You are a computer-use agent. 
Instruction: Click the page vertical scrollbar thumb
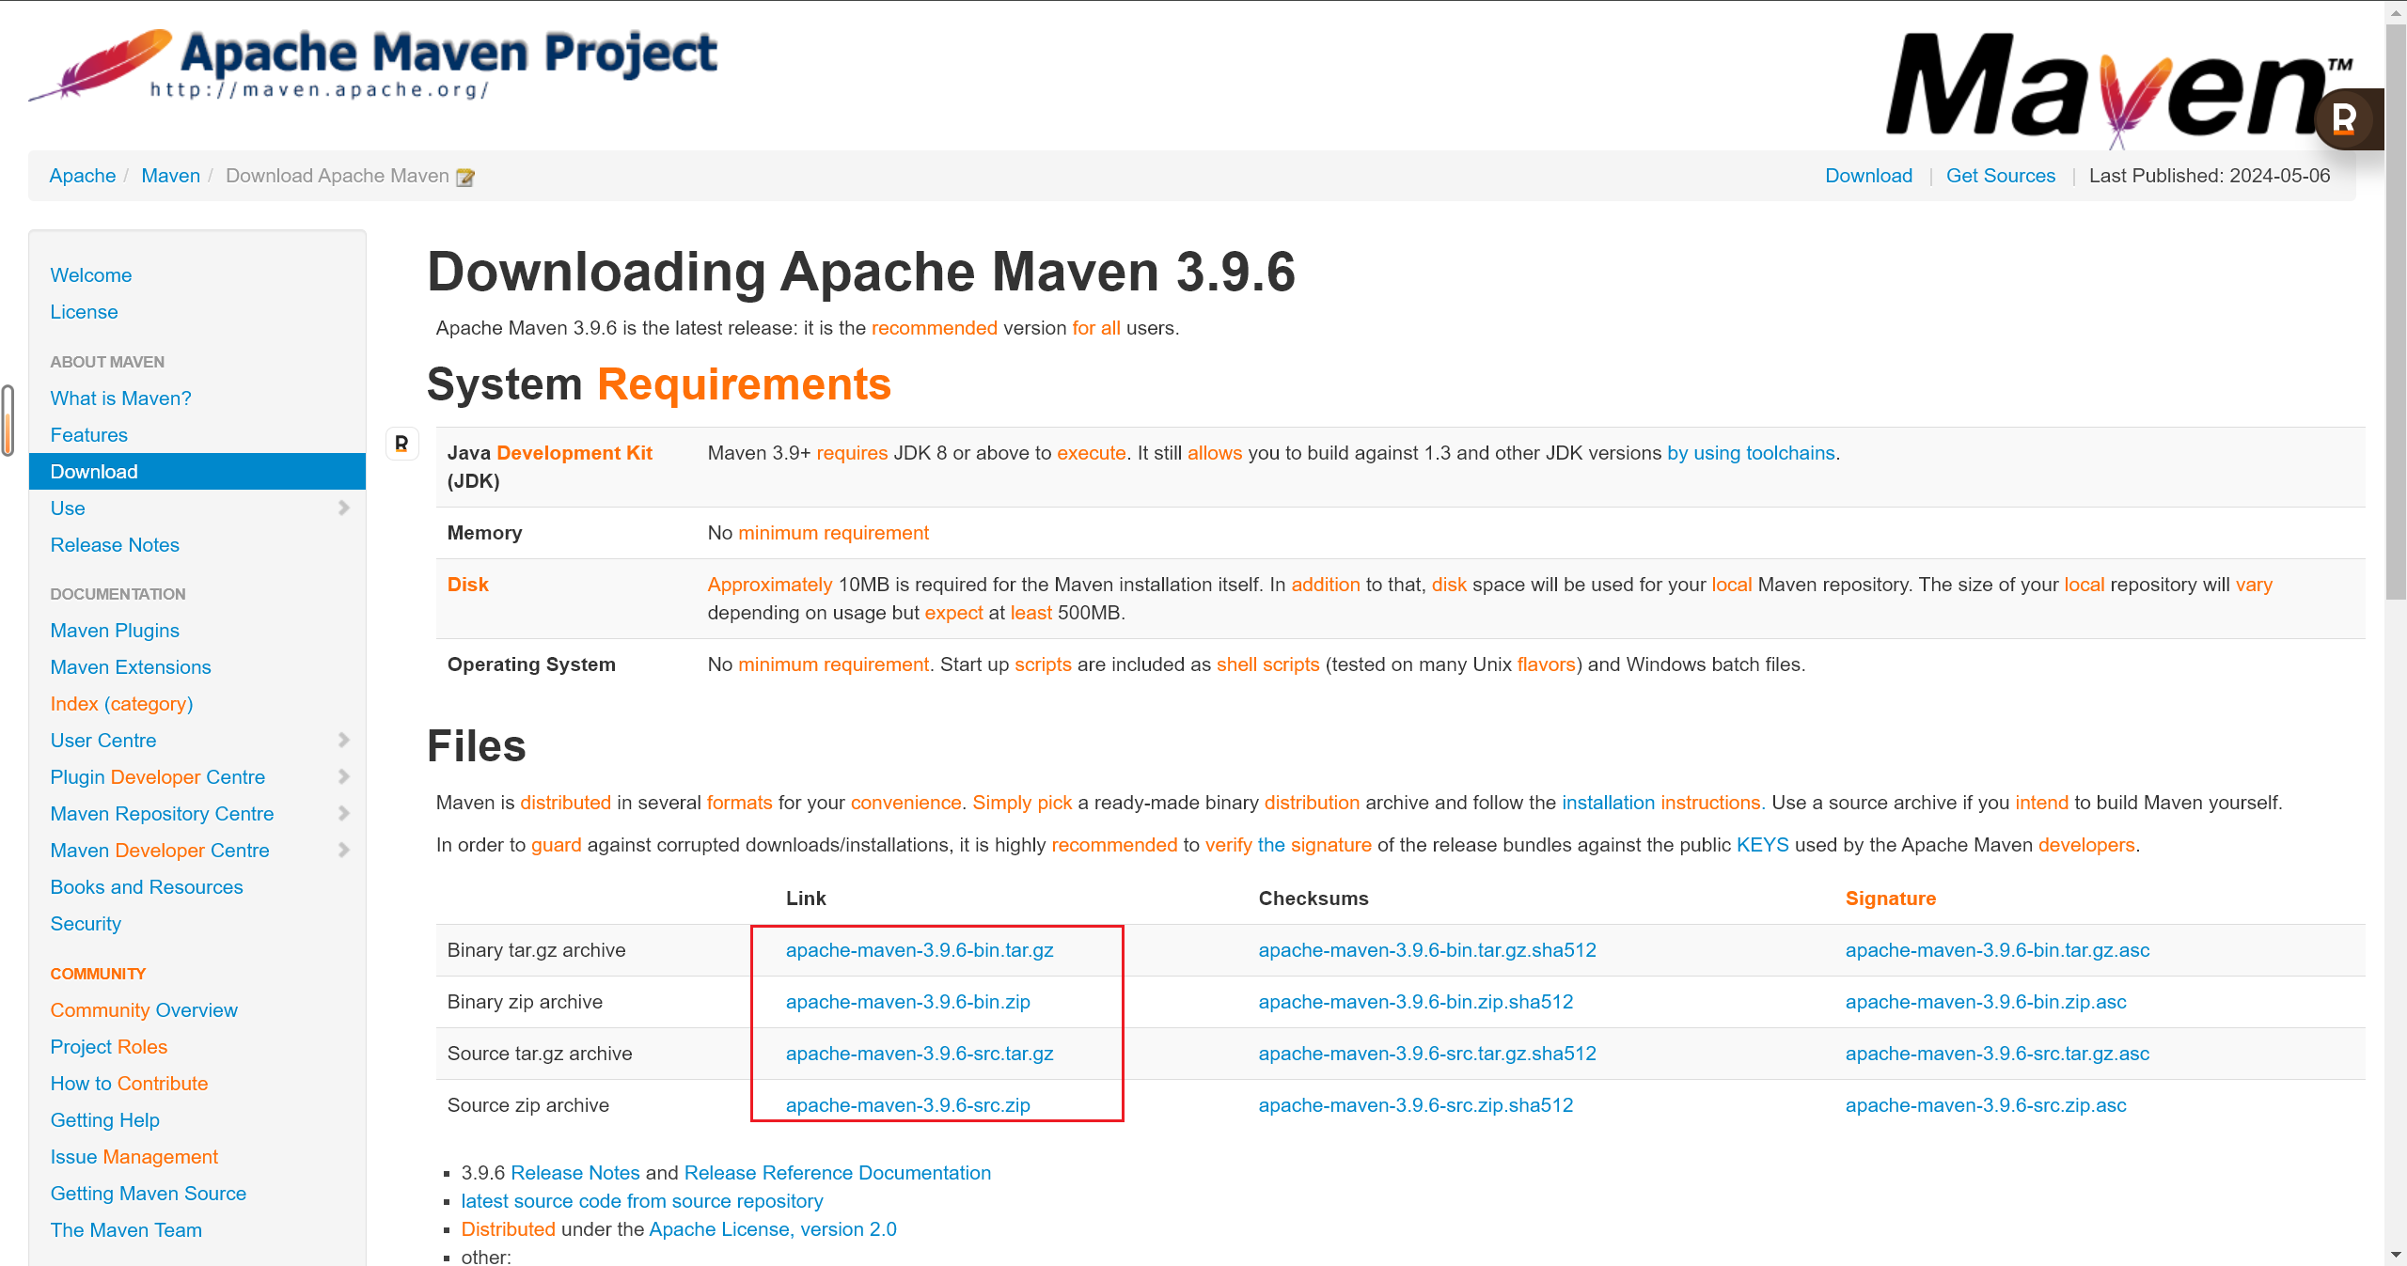point(2395,310)
